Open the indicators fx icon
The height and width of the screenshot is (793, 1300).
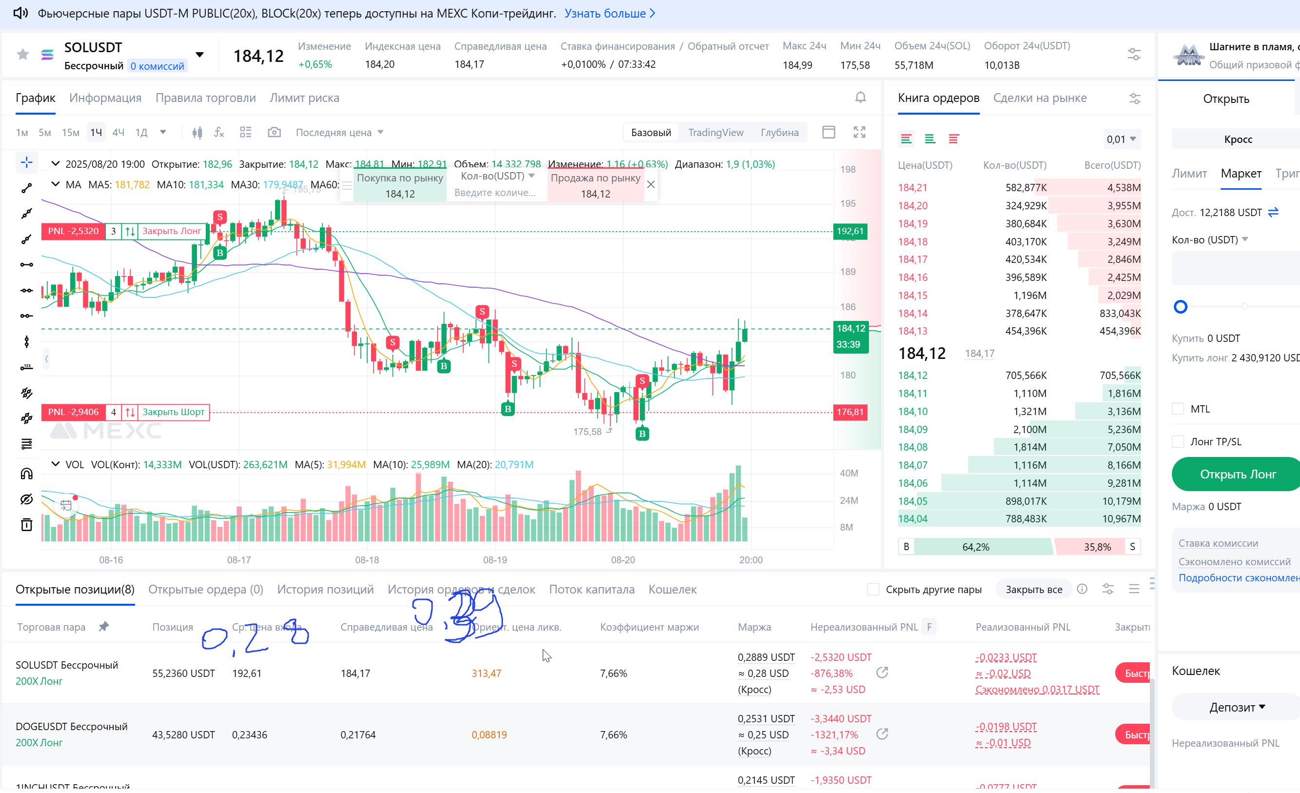tap(219, 133)
